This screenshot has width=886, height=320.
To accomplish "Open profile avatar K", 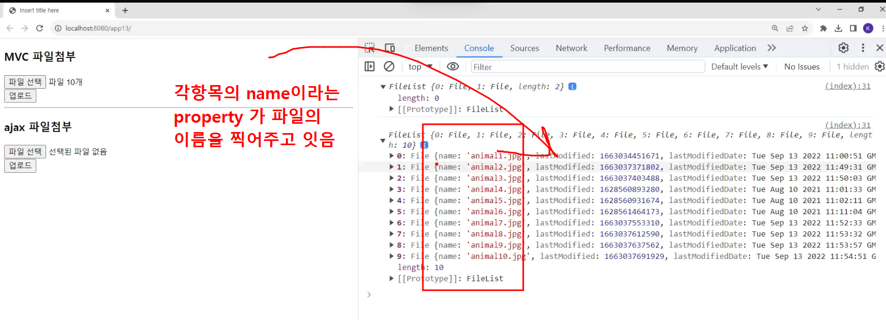I will [x=868, y=28].
